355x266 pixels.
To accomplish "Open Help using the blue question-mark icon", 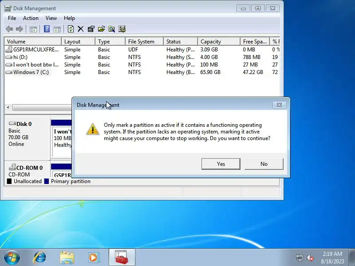I will [47, 29].
